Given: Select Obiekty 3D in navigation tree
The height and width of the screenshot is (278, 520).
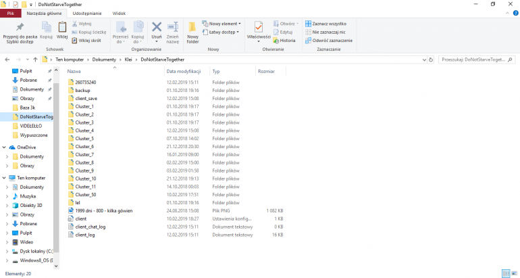Looking at the screenshot, I should pos(31,205).
